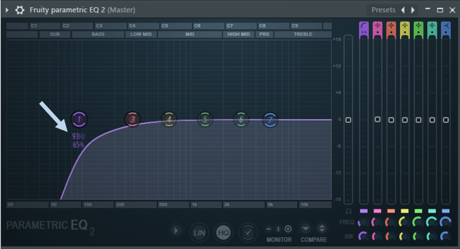Viewport: 460px width, 249px height.
Task: Click the pink band 2 color swatch
Action: pos(377,211)
